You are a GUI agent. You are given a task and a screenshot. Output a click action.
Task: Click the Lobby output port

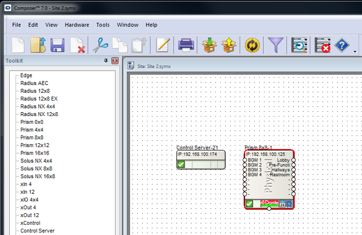294,160
